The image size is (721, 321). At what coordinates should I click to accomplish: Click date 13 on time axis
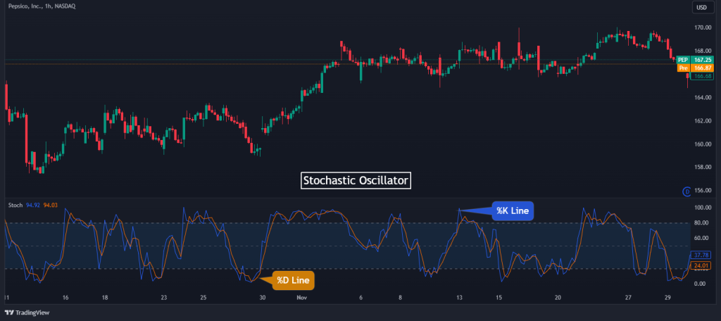[x=459, y=298]
